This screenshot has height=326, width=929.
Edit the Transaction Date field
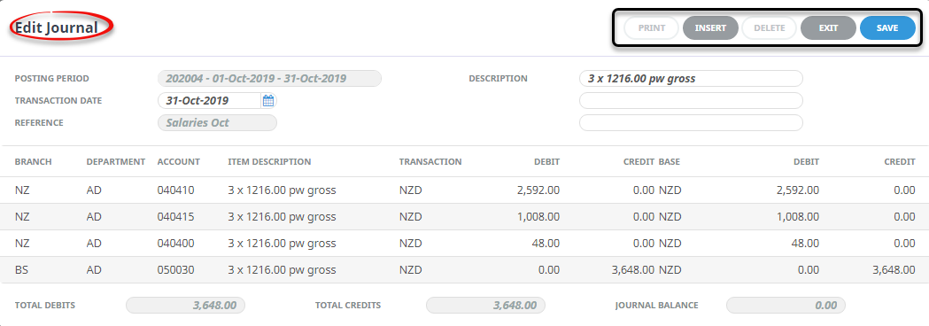(x=209, y=101)
